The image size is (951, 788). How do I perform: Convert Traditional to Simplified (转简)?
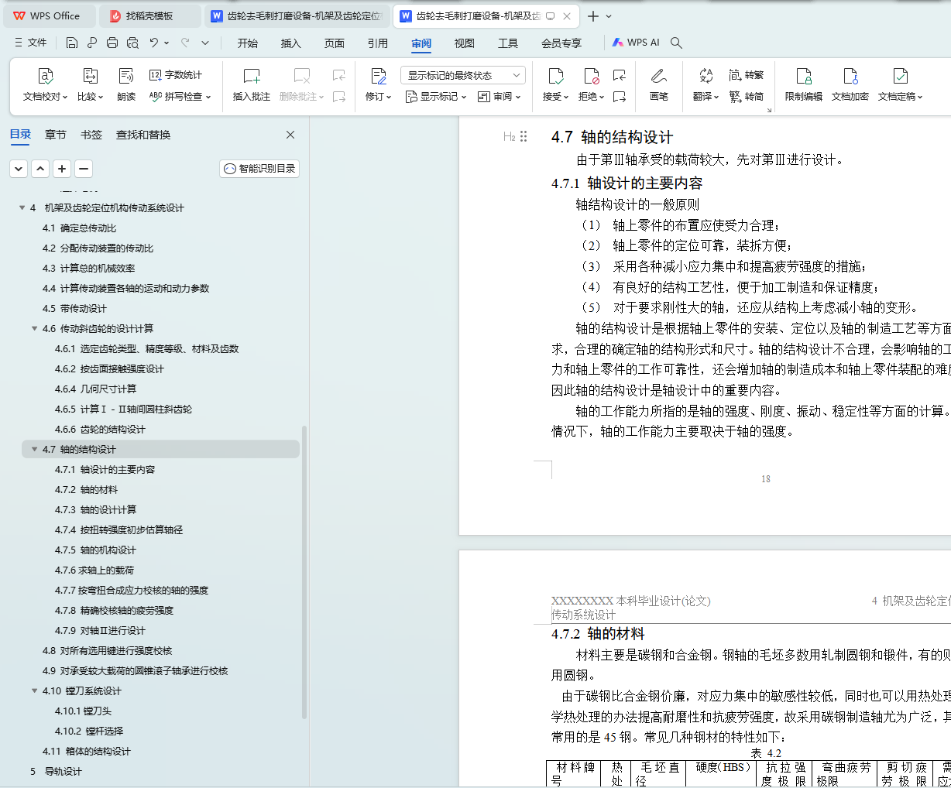click(747, 97)
